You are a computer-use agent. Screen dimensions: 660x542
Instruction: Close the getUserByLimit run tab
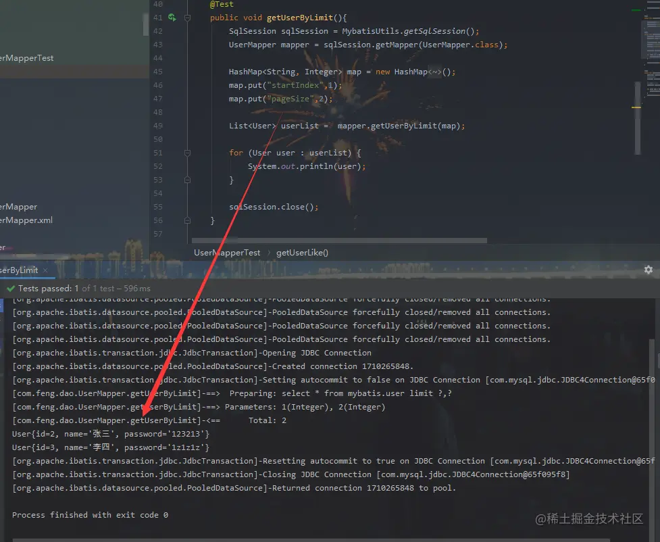[x=45, y=270]
